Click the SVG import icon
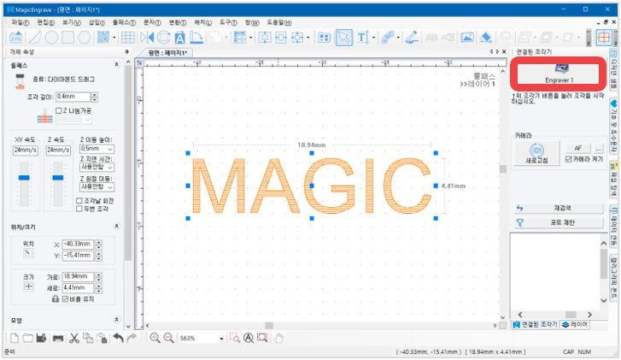Image resolution: width=621 pixels, height=360 pixels. [x=16, y=38]
